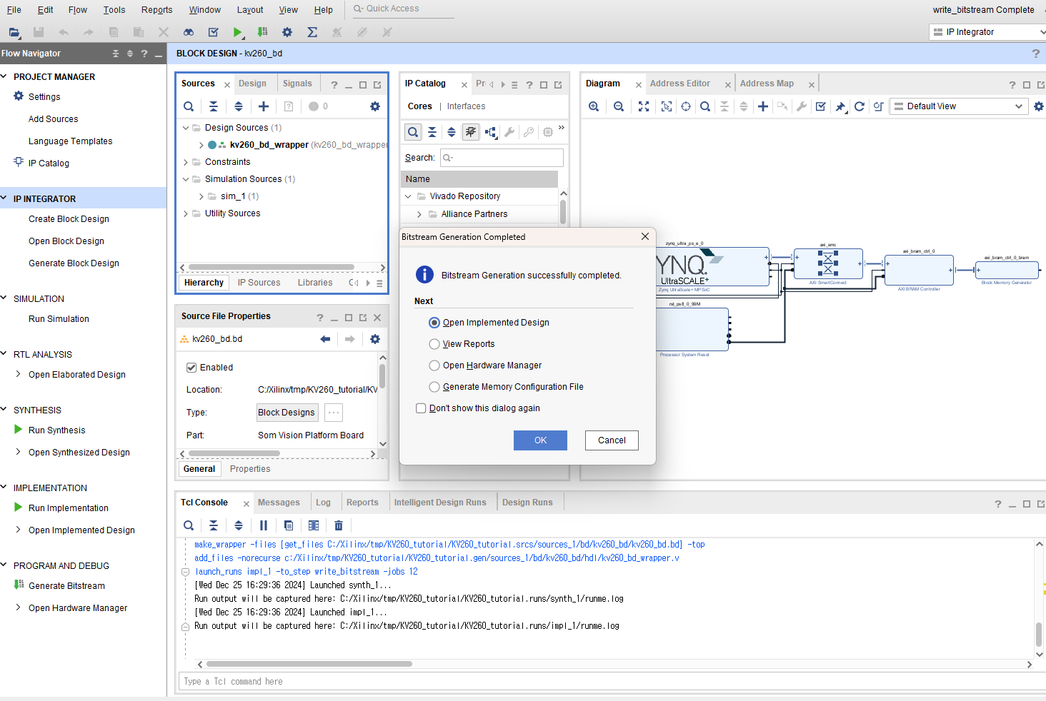Click Create Block Design link
1046x701 pixels.
tap(69, 219)
